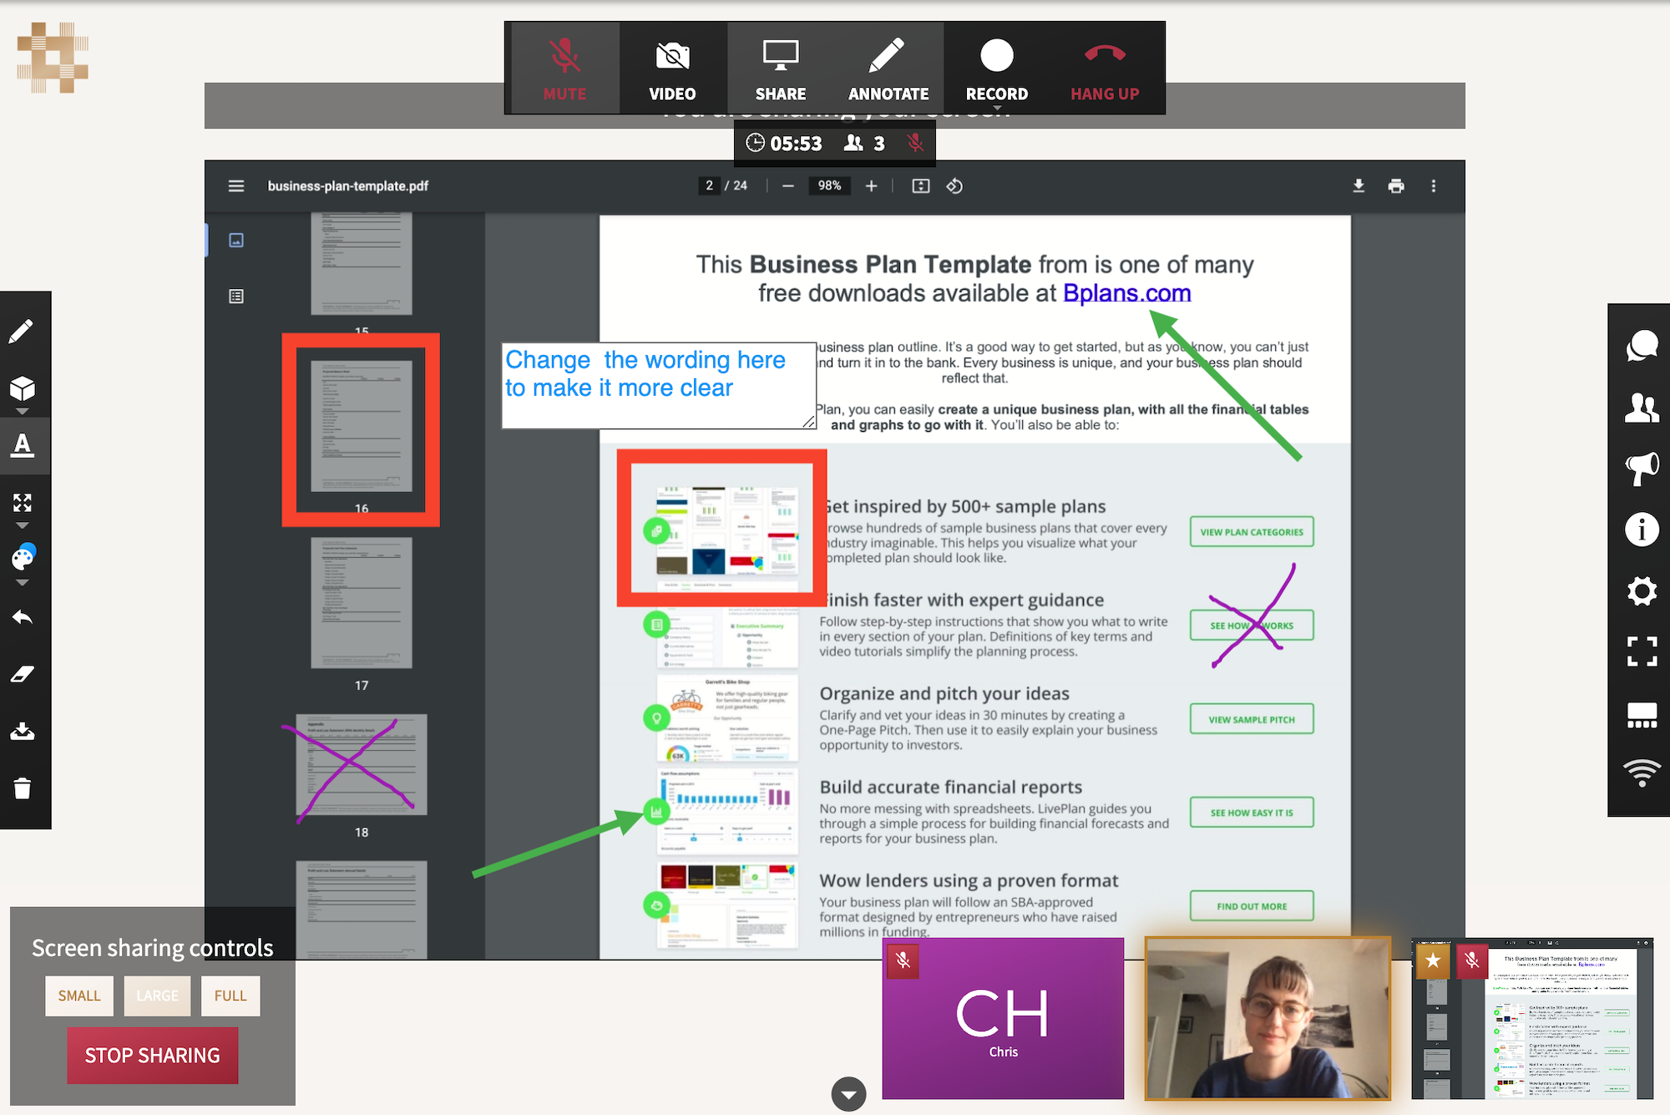
Task: Select the Annotate tool
Action: pyautogui.click(x=888, y=67)
